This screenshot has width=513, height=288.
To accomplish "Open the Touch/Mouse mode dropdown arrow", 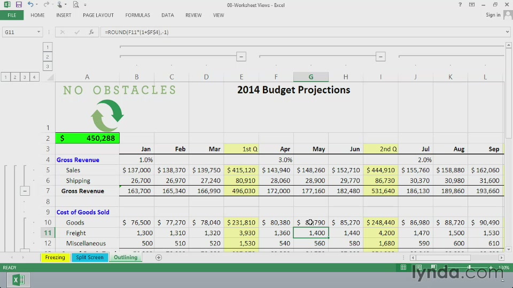I will (x=65, y=5).
